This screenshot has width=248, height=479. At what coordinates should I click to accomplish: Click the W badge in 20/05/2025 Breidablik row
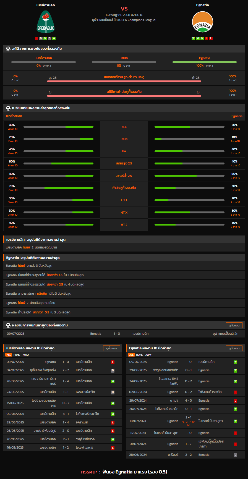click(113, 439)
